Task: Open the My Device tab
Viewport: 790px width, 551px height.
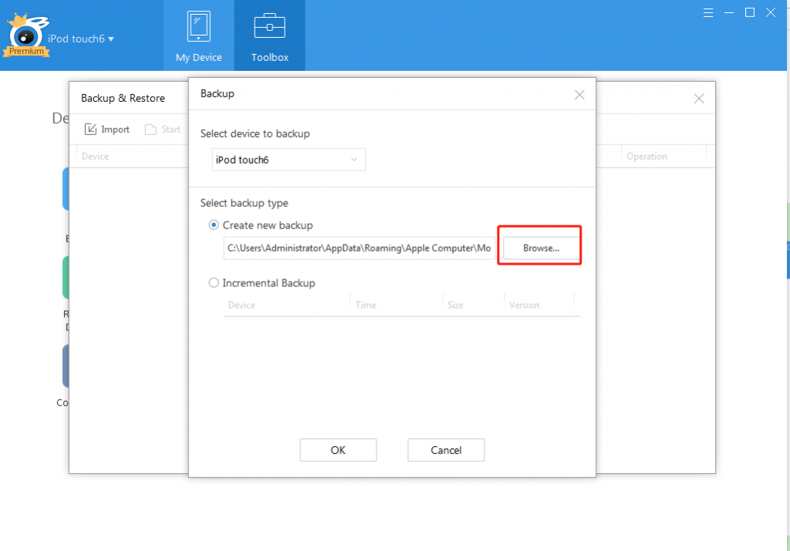Action: point(198,35)
